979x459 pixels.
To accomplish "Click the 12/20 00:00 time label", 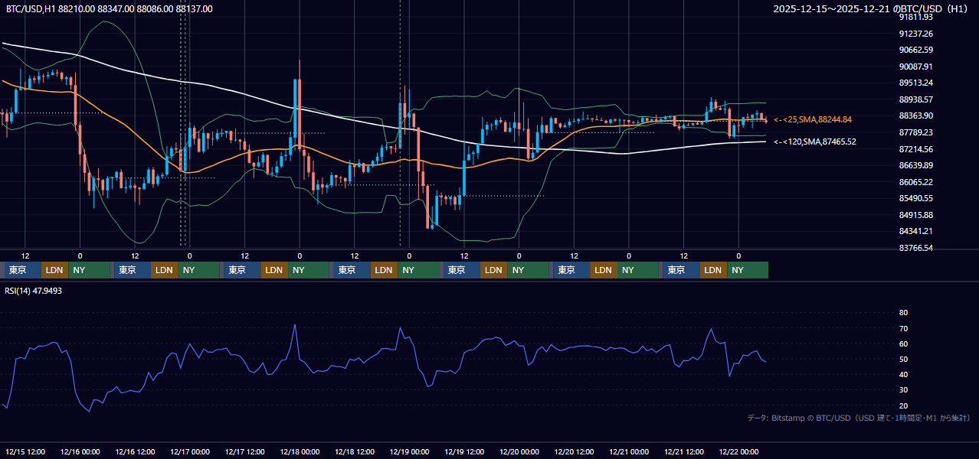I will (519, 451).
